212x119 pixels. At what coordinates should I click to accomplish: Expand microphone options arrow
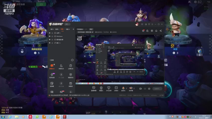click(x=126, y=88)
